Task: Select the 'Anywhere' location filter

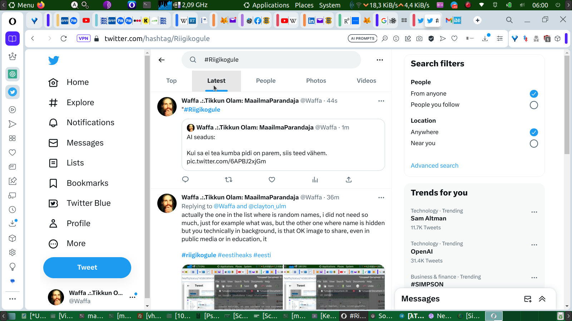Action: pos(534,132)
